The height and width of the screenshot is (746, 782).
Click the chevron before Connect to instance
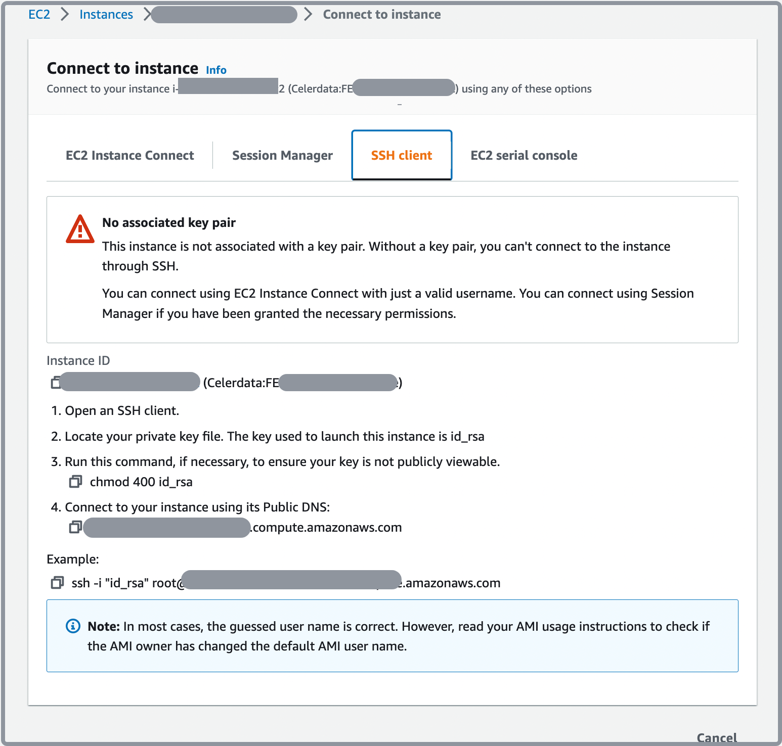[x=308, y=15]
